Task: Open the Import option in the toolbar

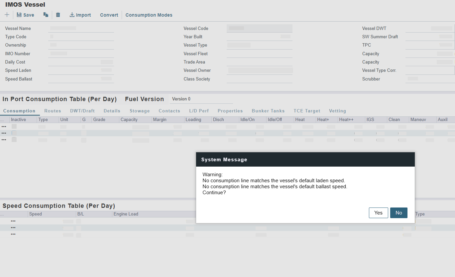Action: click(x=80, y=15)
